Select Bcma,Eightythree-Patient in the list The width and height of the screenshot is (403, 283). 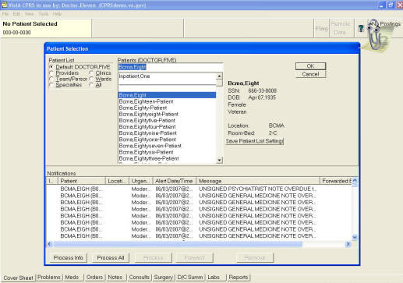[x=167, y=158]
